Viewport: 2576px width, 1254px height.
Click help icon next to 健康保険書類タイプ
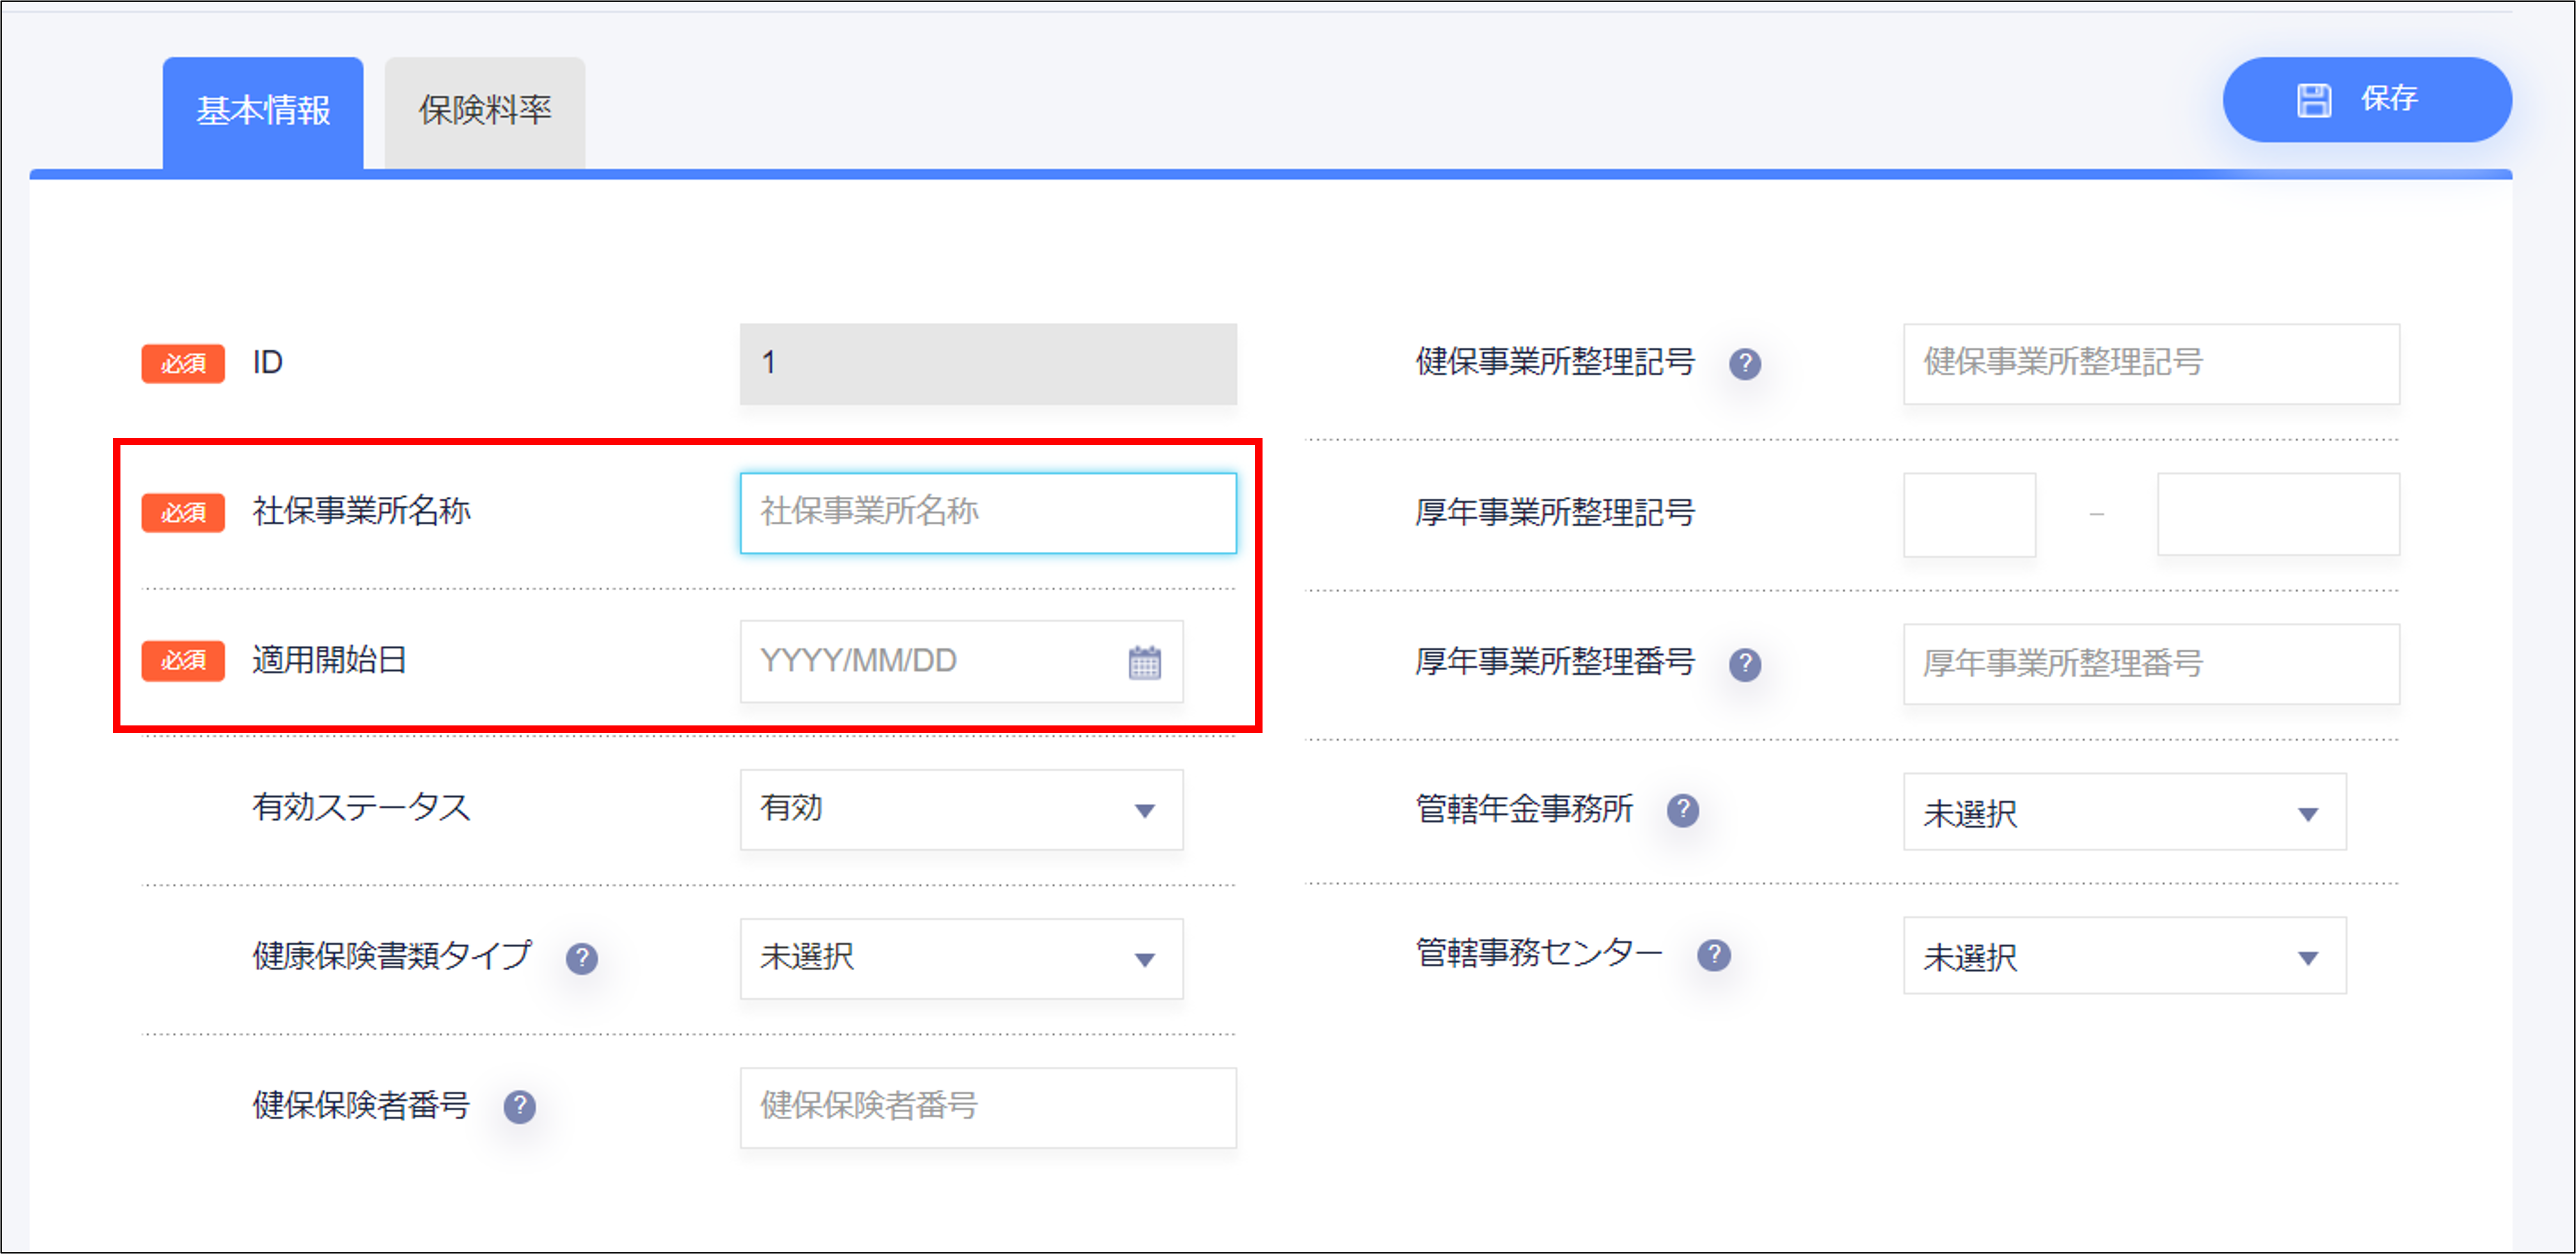point(581,958)
